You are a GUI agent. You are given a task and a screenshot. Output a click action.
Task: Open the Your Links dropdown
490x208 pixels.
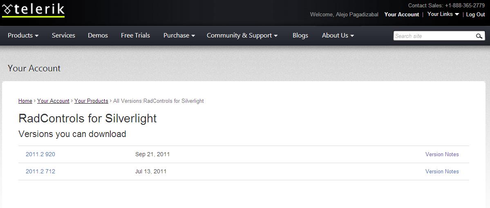[443, 14]
